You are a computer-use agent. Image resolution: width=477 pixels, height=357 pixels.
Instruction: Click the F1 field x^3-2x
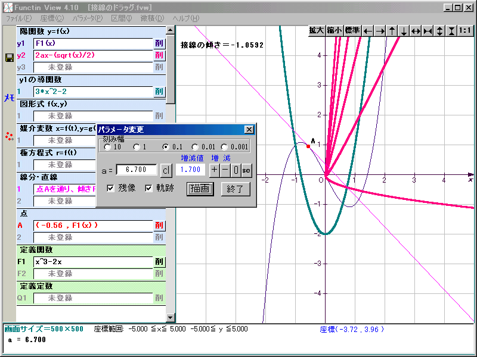click(x=93, y=262)
